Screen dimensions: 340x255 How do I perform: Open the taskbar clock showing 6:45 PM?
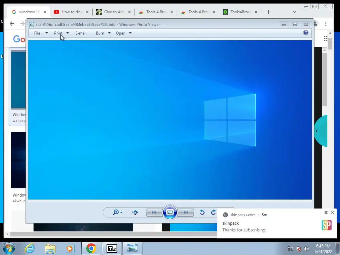pos(323,249)
